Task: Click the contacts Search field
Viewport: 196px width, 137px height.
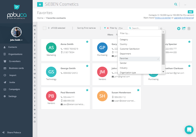Action: [143, 28]
